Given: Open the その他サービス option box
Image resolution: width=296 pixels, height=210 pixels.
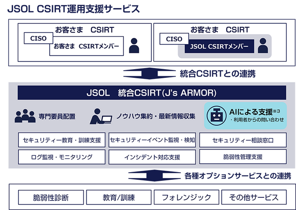Looking at the screenshot, I should [x=254, y=197].
